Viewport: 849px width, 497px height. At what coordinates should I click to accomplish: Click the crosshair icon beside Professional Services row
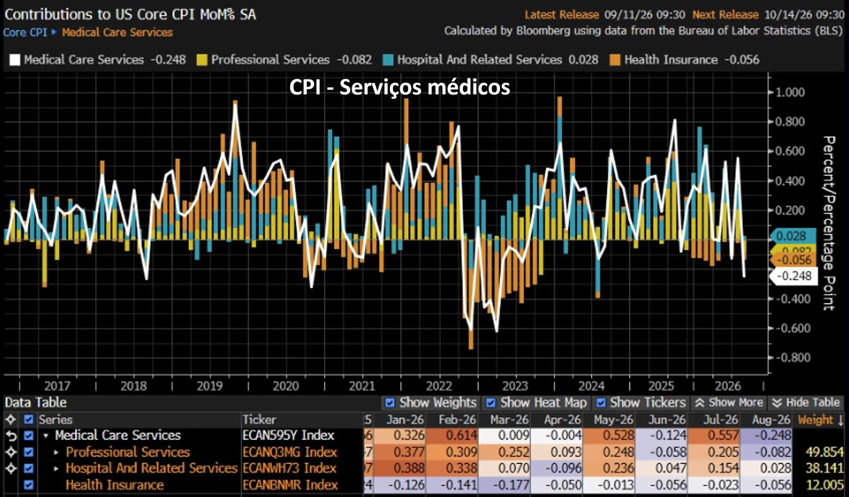click(x=10, y=452)
